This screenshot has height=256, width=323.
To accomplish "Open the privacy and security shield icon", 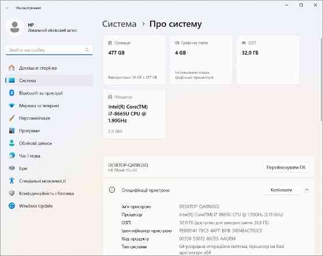I will click(x=12, y=193).
